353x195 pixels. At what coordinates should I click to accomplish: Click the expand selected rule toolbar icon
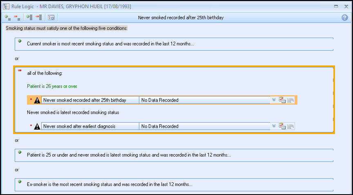coord(7,18)
